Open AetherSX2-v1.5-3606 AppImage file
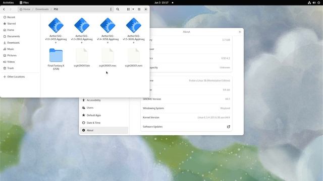Viewport: 323px width, 181px height. coord(134,30)
